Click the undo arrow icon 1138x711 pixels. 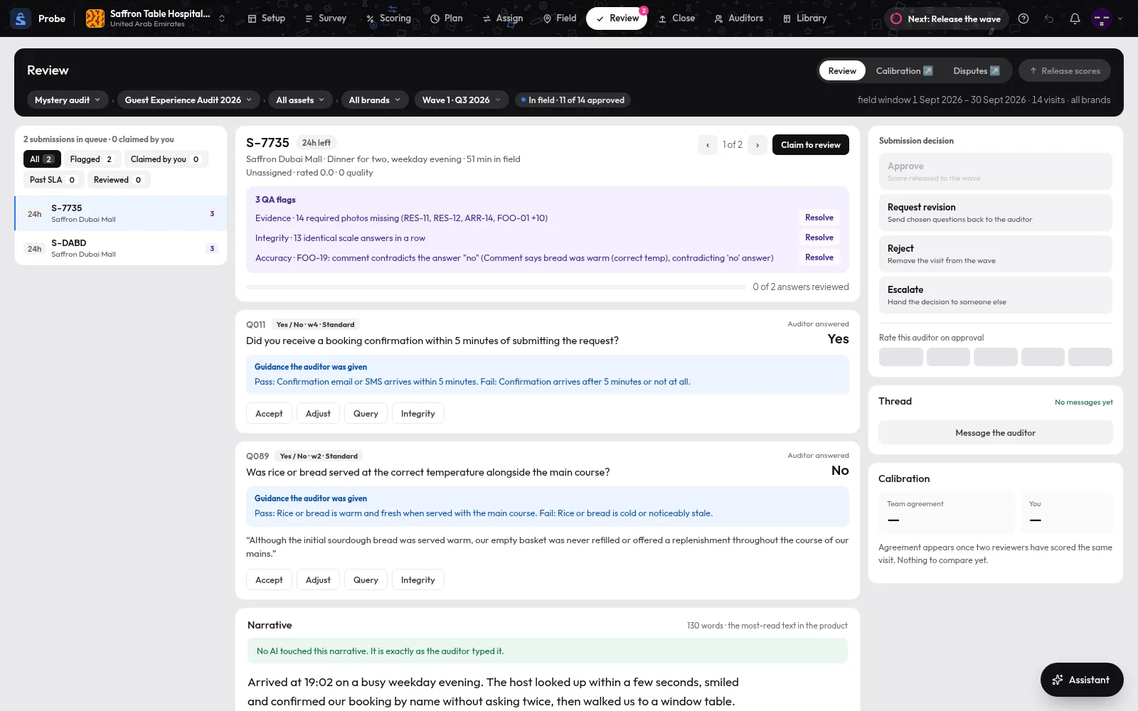click(1049, 18)
